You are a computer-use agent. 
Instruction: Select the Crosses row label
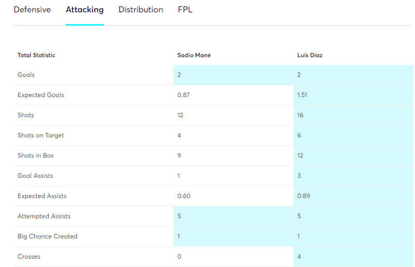click(x=29, y=257)
